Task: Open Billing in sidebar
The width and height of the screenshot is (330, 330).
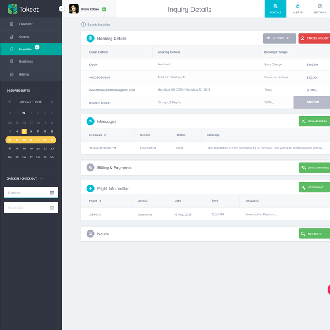Action: pos(31,74)
